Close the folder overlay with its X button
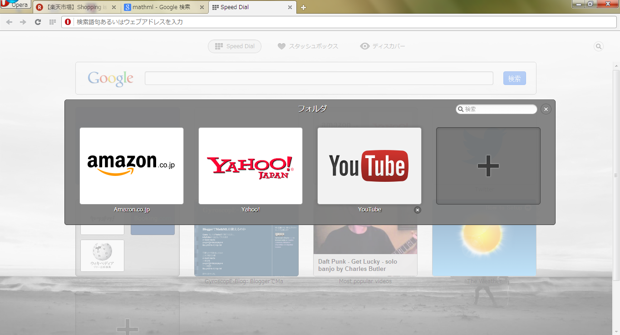 point(546,109)
